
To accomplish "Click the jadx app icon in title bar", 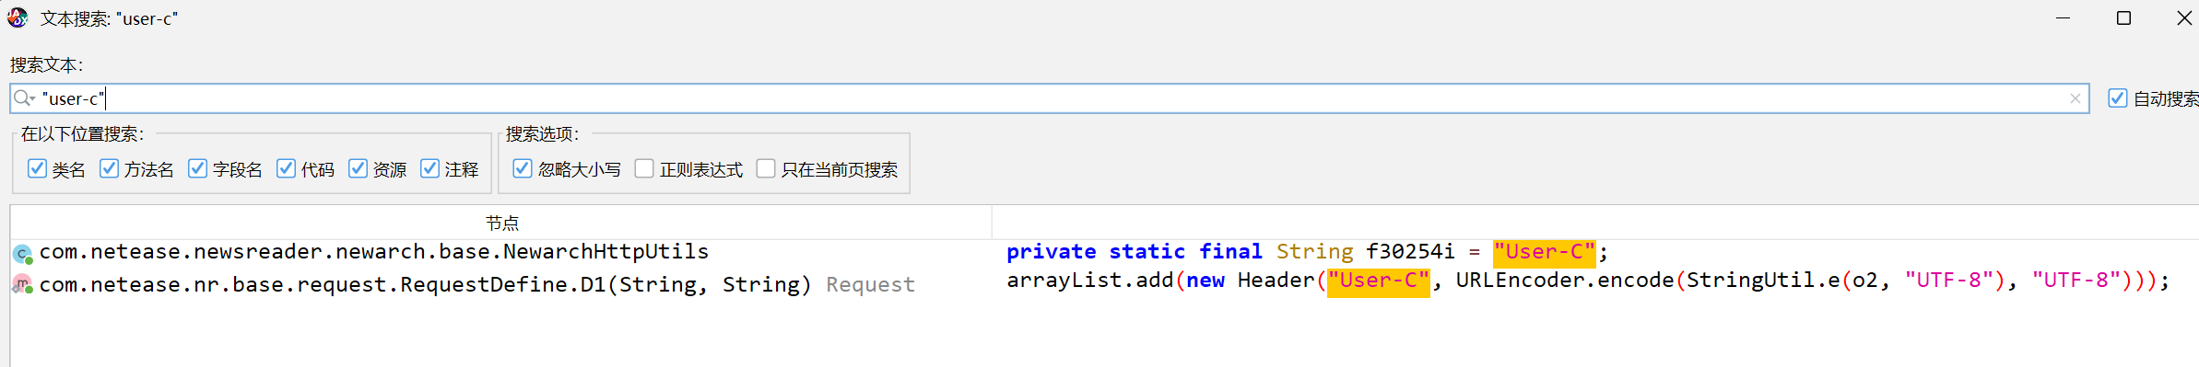I will 18,17.
